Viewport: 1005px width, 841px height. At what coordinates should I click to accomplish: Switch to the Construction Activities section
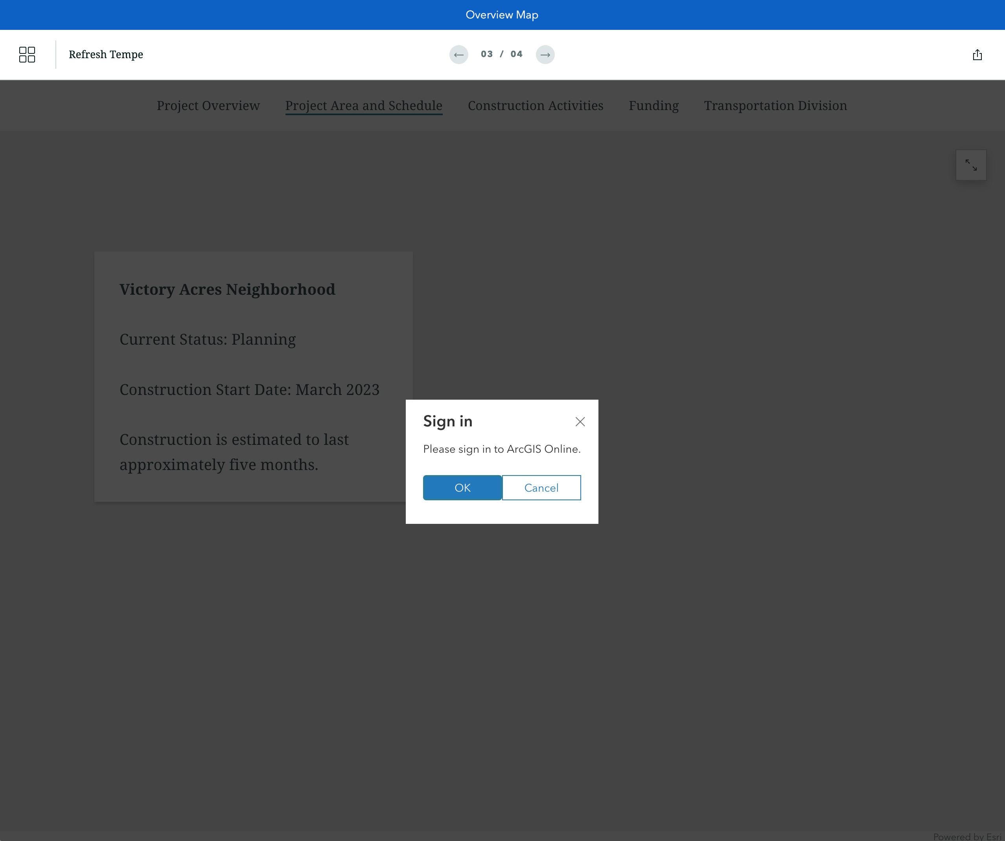point(535,106)
